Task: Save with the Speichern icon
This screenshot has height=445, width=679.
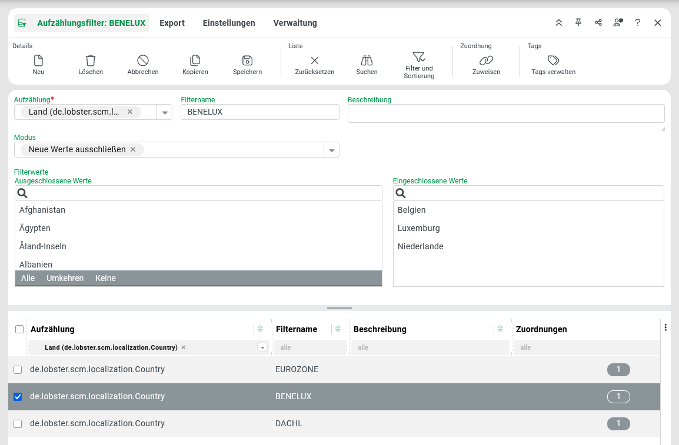Action: point(247,61)
